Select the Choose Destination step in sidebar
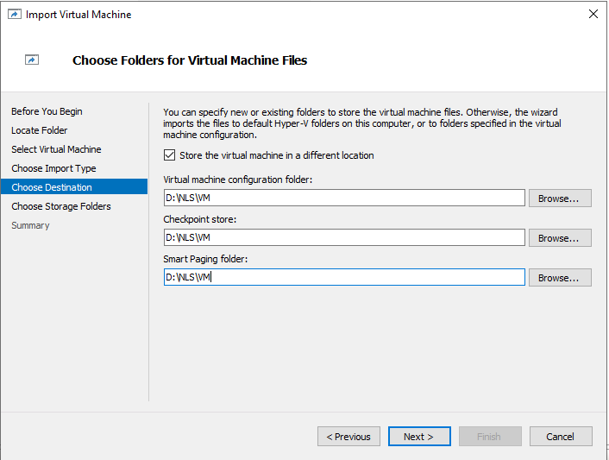 pyautogui.click(x=52, y=187)
